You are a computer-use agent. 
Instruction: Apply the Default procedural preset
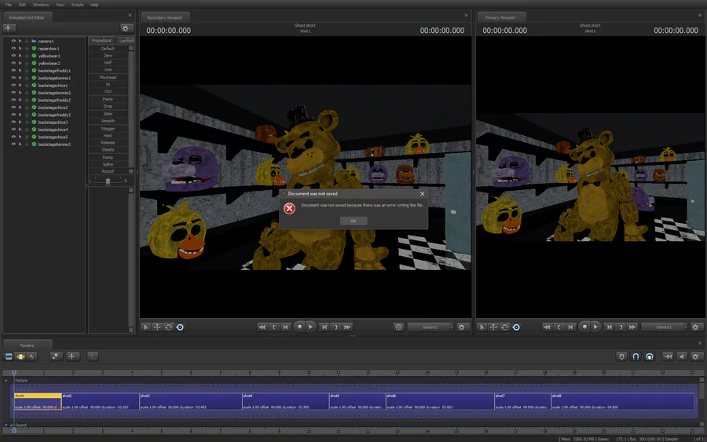(x=108, y=48)
